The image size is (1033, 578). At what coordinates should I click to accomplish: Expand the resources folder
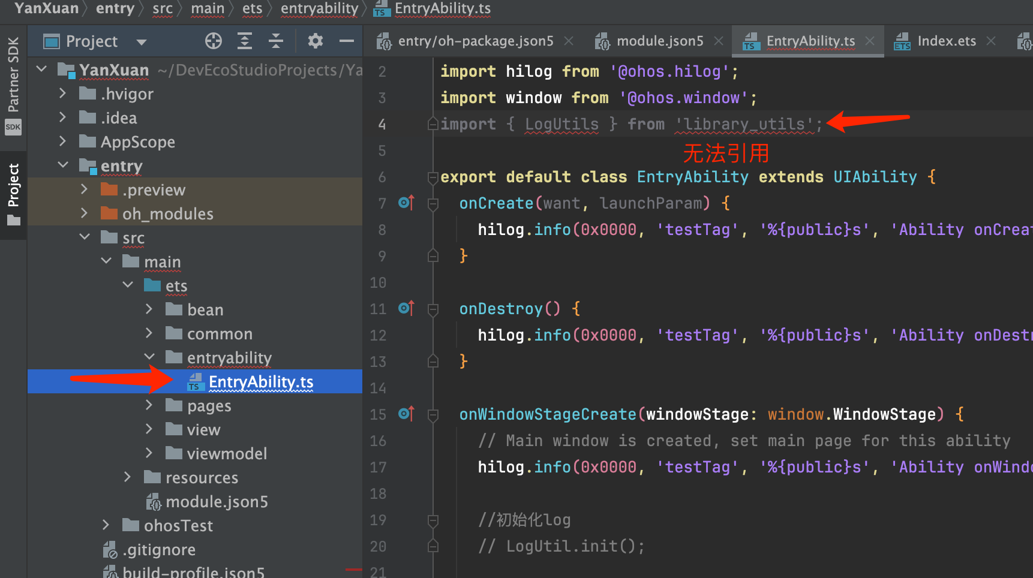128,477
